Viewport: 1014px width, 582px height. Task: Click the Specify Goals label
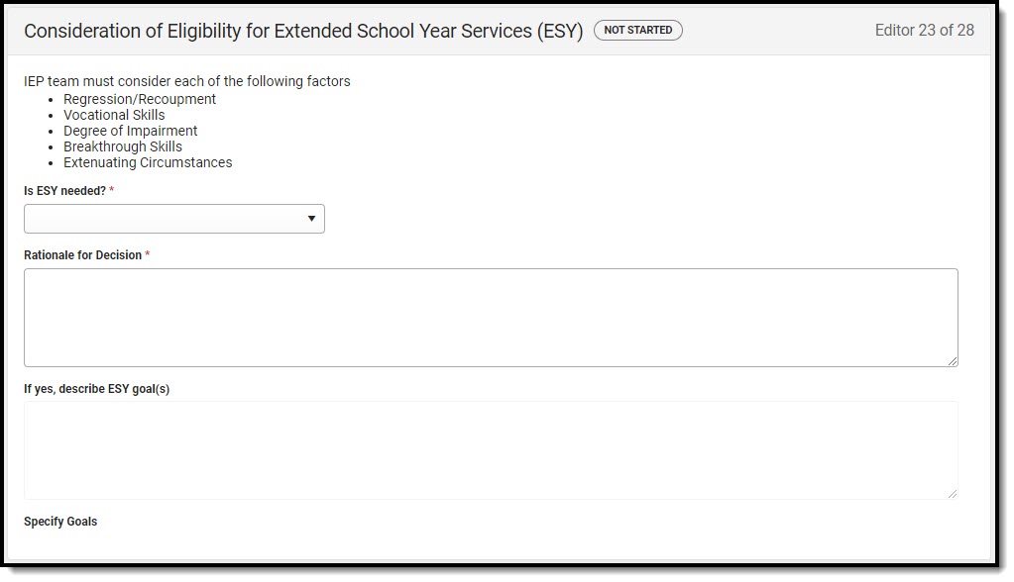(x=60, y=522)
